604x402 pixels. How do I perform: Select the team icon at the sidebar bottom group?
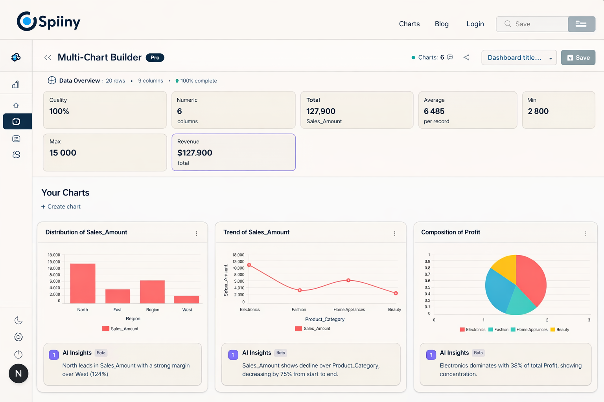[16, 154]
